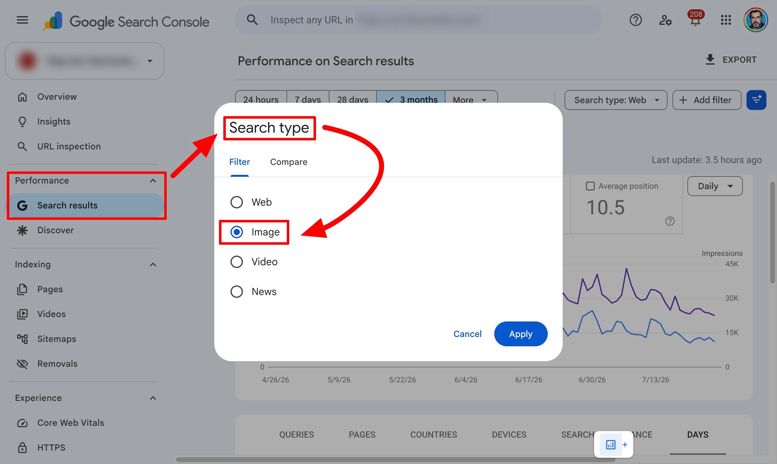Click the URL inspection magnifier icon
The width and height of the screenshot is (777, 464).
click(x=22, y=146)
